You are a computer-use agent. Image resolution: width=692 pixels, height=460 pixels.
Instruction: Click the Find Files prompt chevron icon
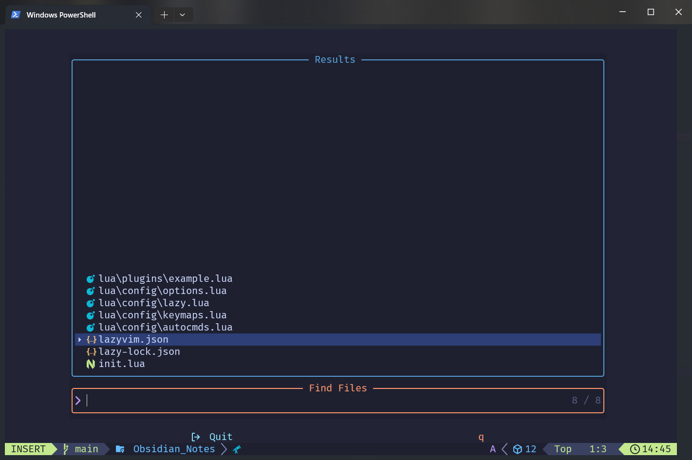pos(78,401)
